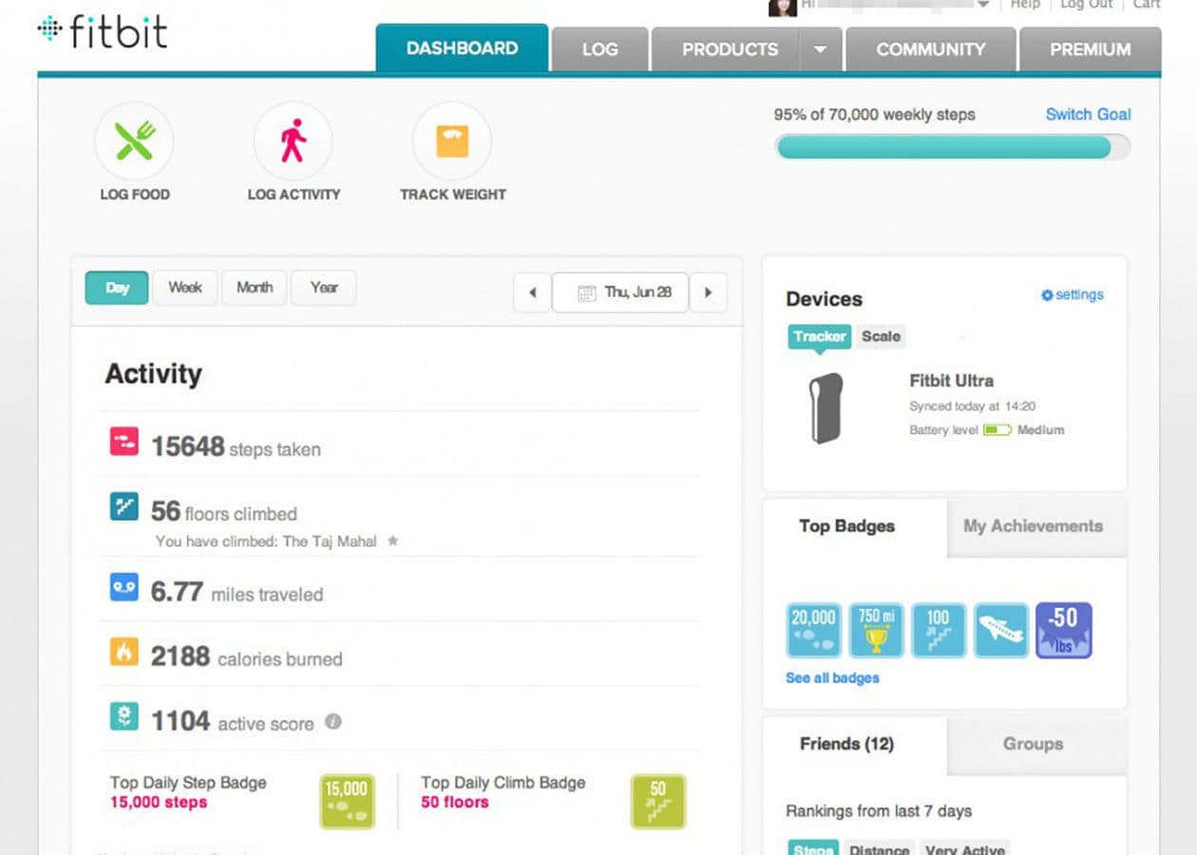This screenshot has width=1197, height=855.
Task: Click the weekly steps progress bar
Action: pos(953,147)
